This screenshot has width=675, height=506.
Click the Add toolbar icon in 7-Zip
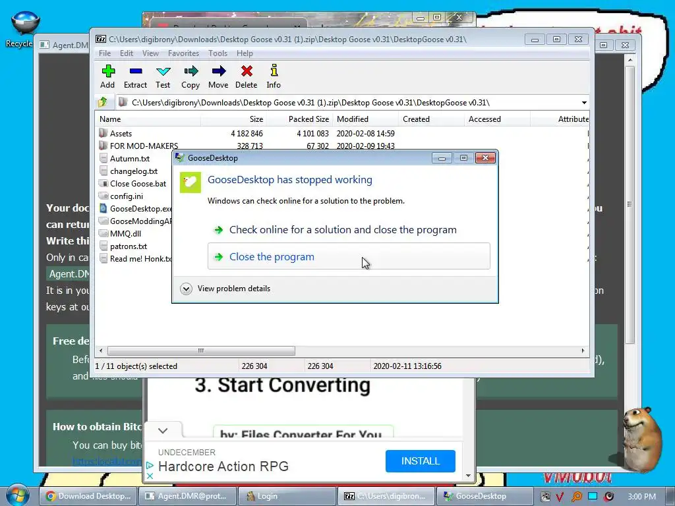pos(107,76)
